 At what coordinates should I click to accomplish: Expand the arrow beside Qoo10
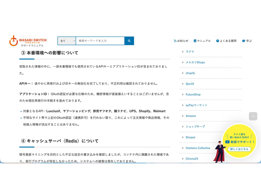click(x=183, y=84)
